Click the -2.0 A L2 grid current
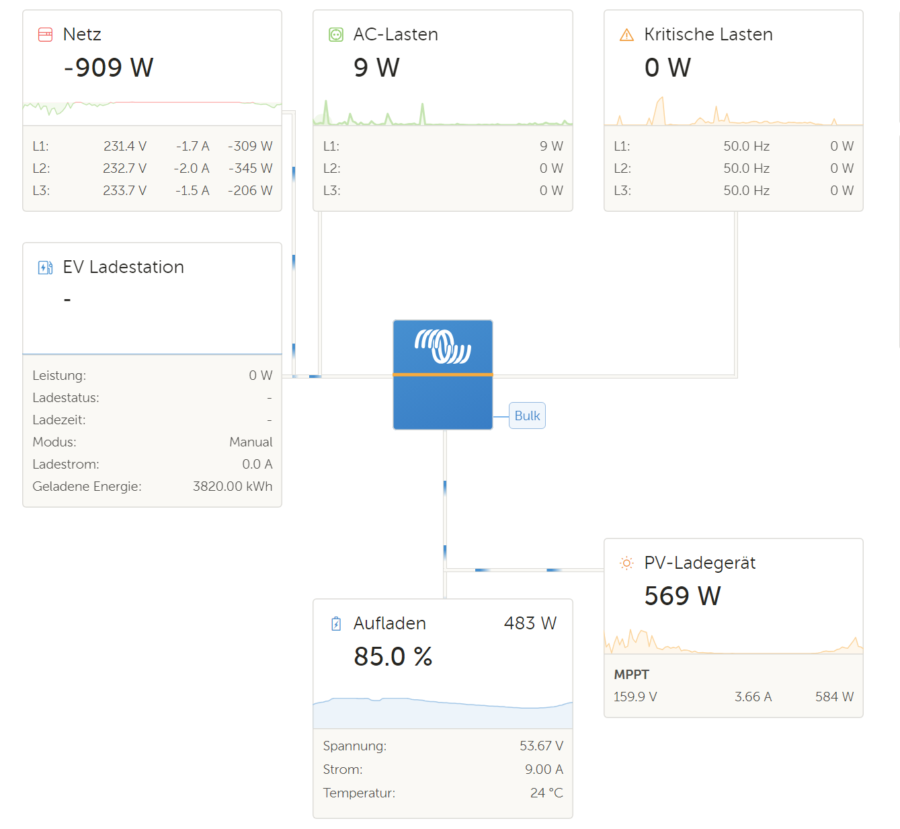 point(192,168)
